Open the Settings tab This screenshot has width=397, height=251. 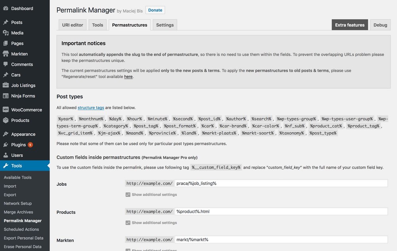(165, 25)
